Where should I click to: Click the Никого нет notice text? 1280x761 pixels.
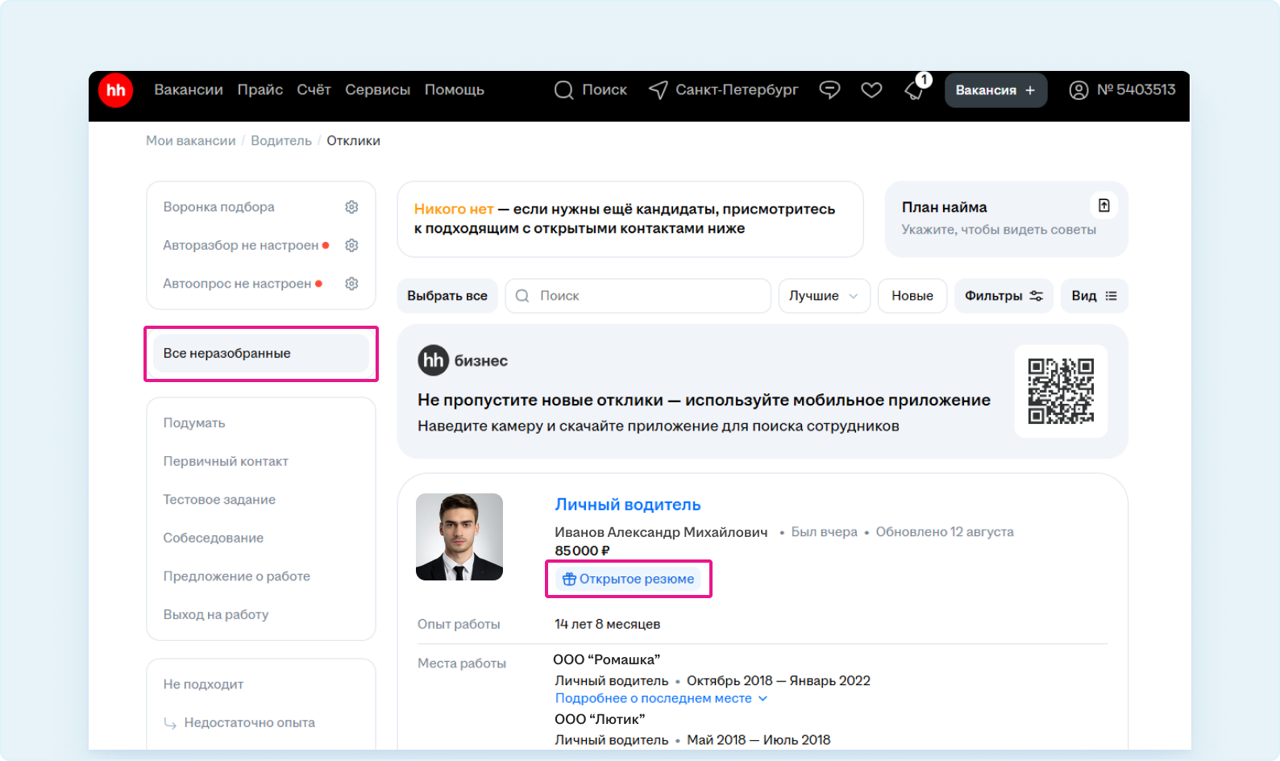tap(453, 209)
